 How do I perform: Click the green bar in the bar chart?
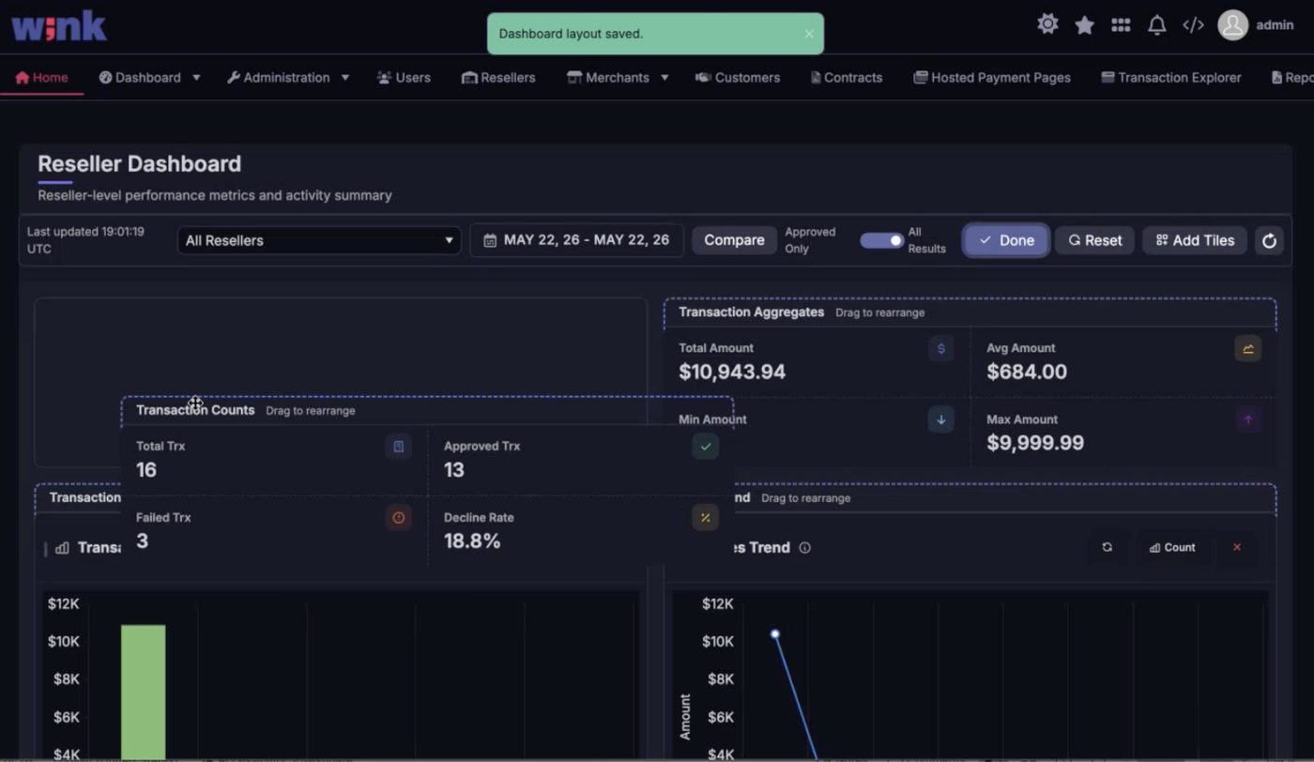point(143,692)
